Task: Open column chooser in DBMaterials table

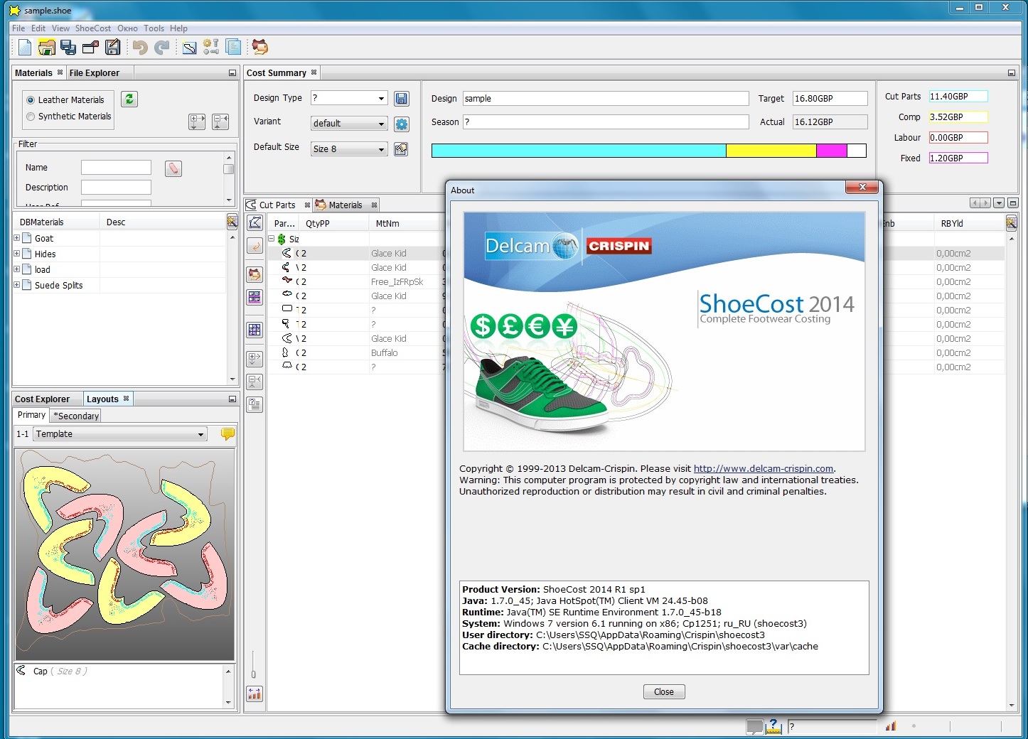Action: 232,222
